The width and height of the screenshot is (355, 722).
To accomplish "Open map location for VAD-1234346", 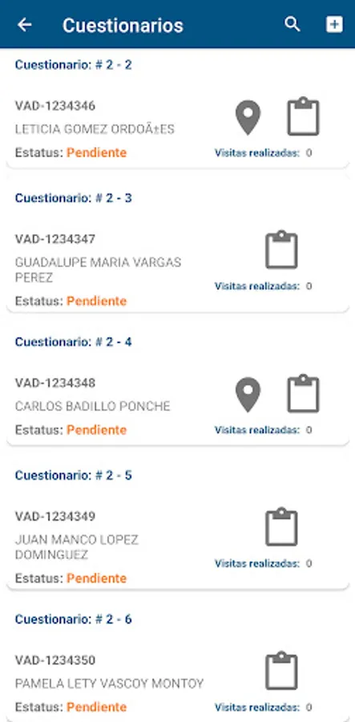I will coord(248,117).
